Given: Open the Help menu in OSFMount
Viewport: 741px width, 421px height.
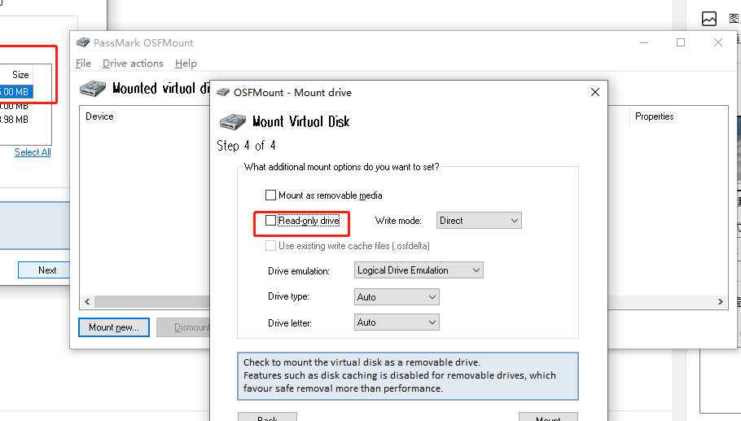Looking at the screenshot, I should click(x=186, y=64).
